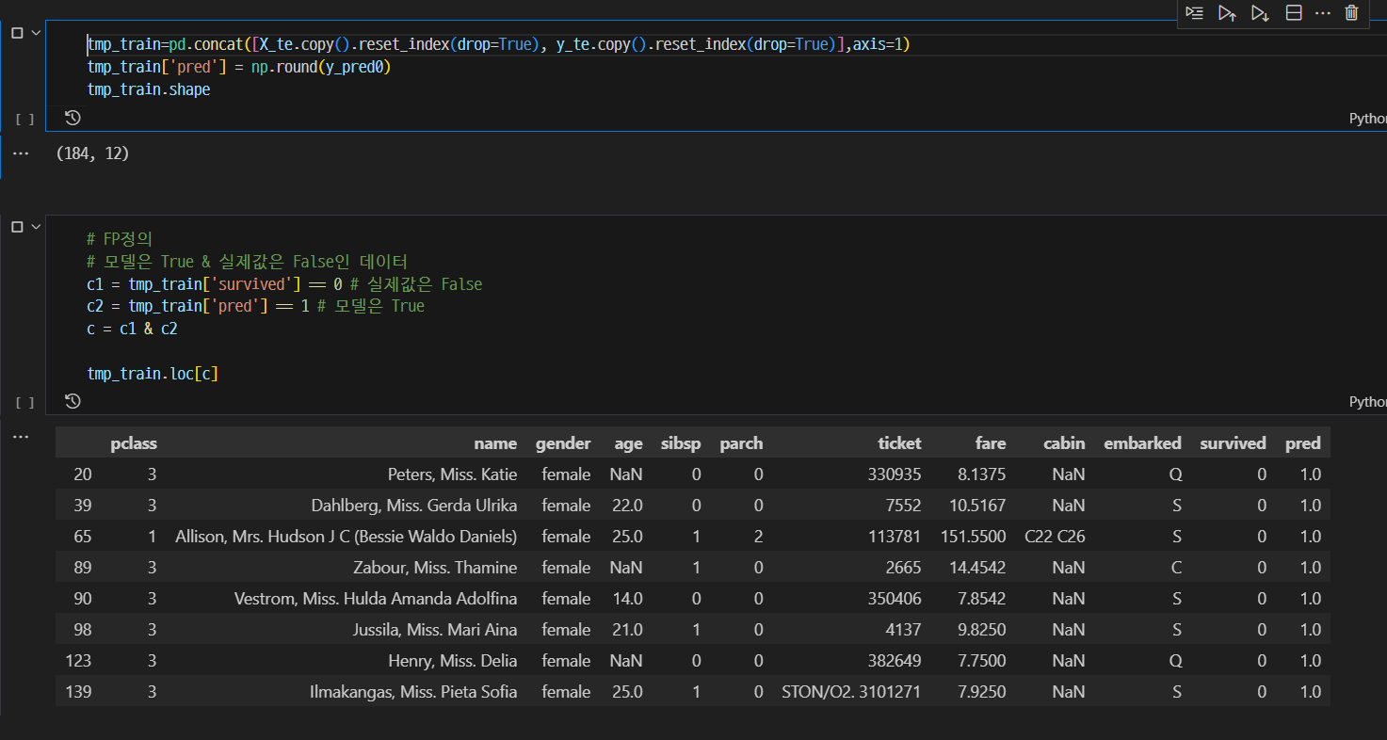
Task: Delete the cell with the trash icon
Action: tap(1352, 13)
